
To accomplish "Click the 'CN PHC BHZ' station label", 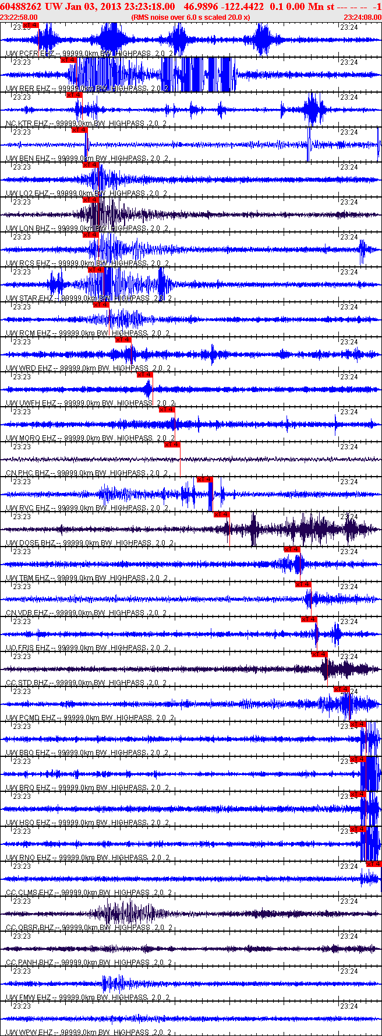I will (28, 473).
